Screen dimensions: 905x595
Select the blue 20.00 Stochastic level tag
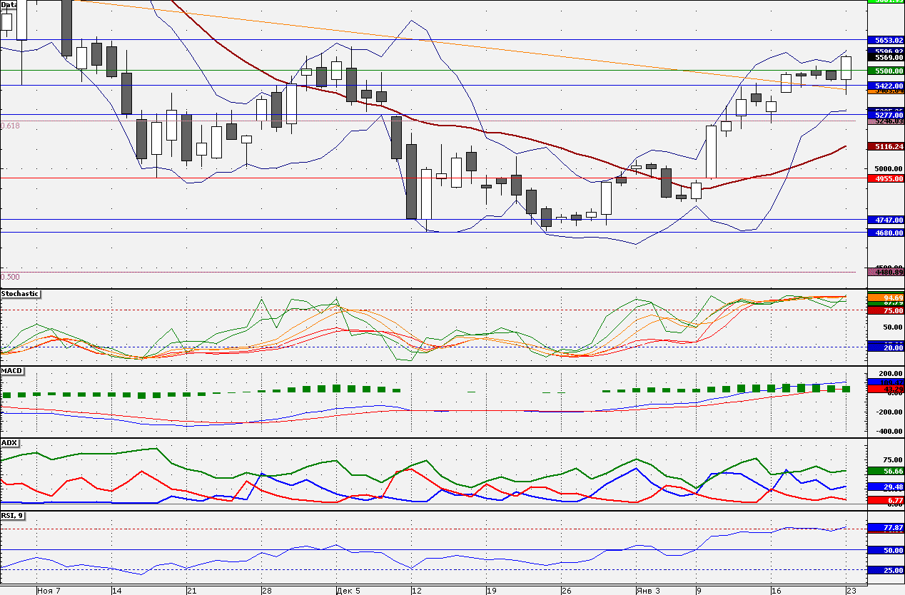(x=885, y=347)
